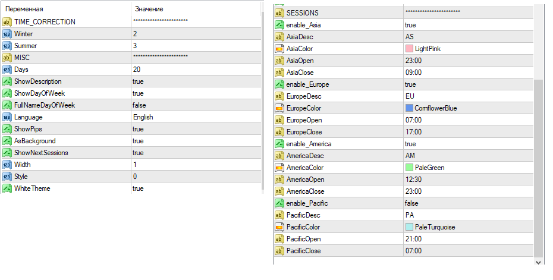This screenshot has height=280, width=553.
Task: Toggle the FullNameDayOfWeek false value
Action: coord(139,105)
